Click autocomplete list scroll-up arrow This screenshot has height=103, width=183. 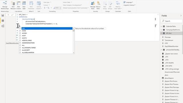[73, 28]
